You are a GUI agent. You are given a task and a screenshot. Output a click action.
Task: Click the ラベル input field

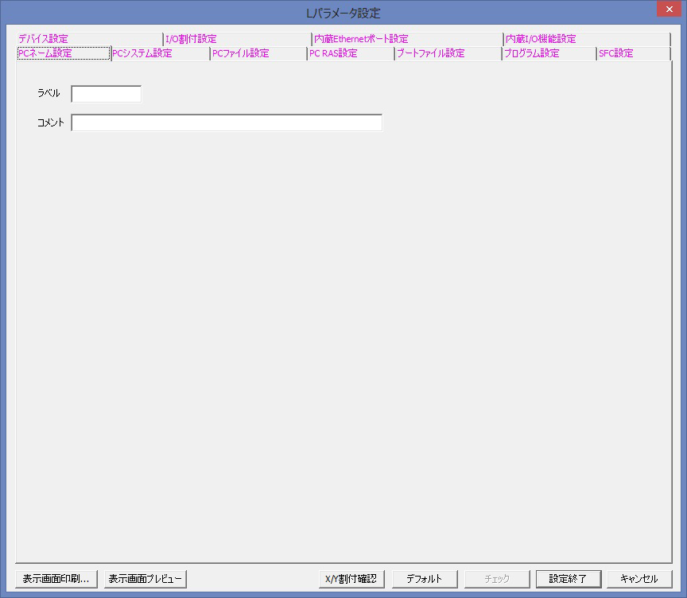tap(106, 94)
